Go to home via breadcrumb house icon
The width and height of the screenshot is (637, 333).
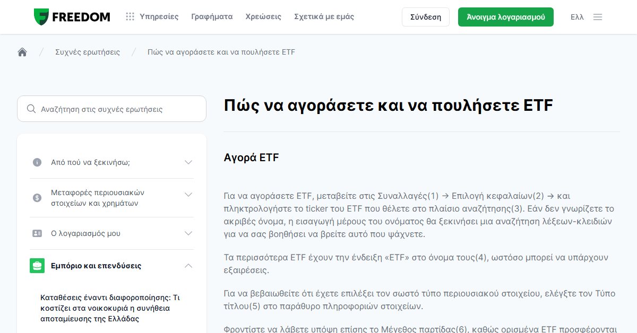click(x=22, y=52)
